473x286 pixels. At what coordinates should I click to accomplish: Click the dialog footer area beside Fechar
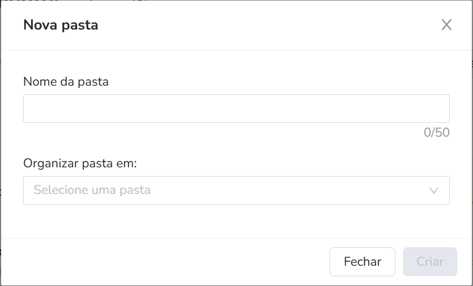coord(174,262)
